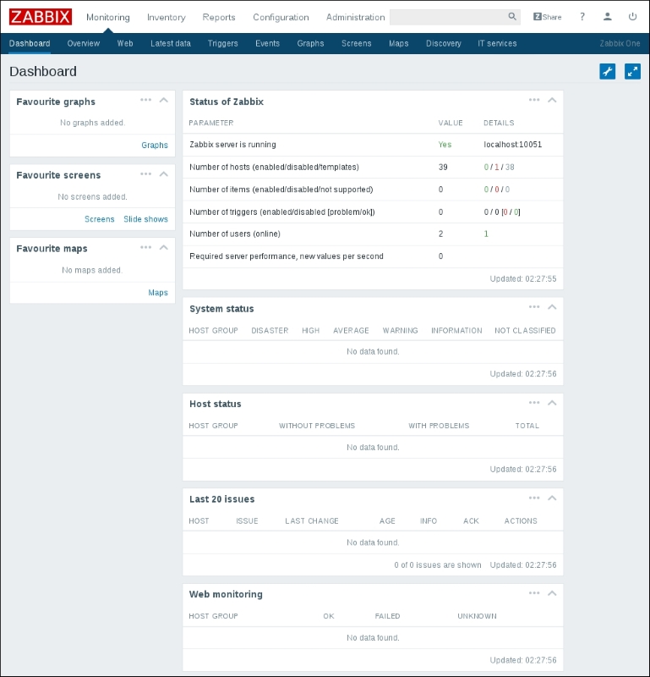Open Status of Zabbix widget options menu
Viewport: 650px width, 677px height.
point(534,100)
